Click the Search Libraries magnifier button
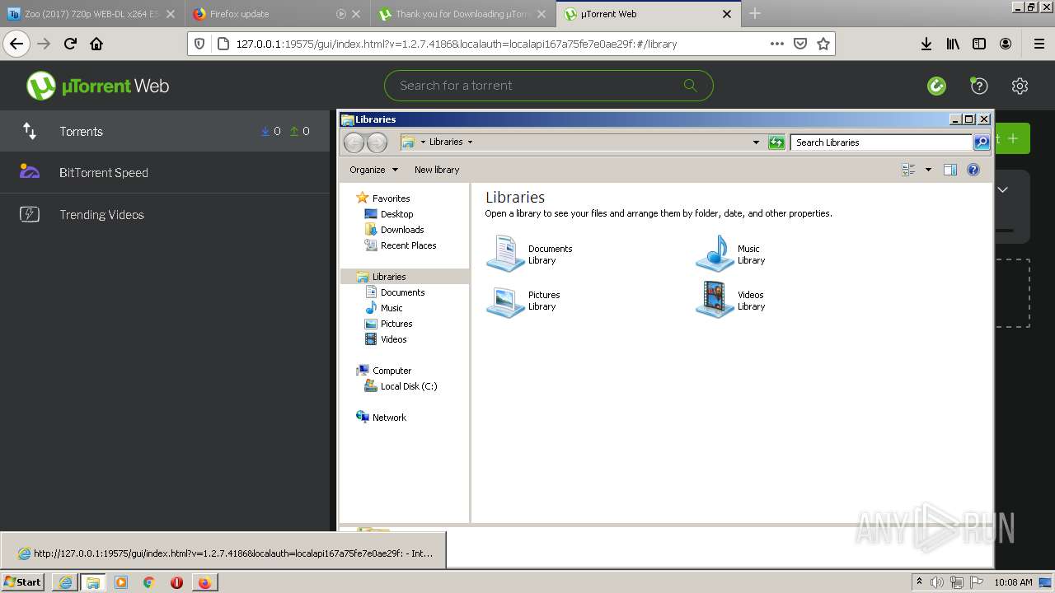This screenshot has height=593, width=1055. coord(982,142)
